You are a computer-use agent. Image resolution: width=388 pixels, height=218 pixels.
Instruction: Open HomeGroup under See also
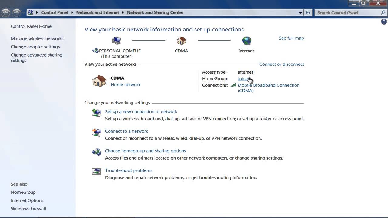(23, 192)
